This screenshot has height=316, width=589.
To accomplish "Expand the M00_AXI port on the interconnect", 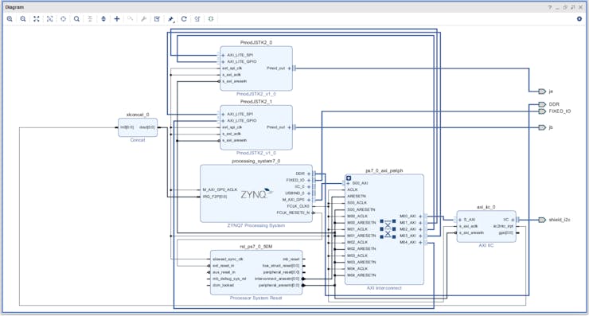I will [420, 217].
